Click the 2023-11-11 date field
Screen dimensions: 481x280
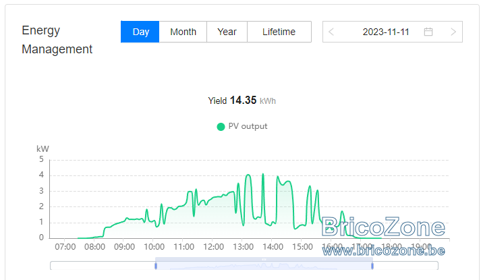click(386, 32)
